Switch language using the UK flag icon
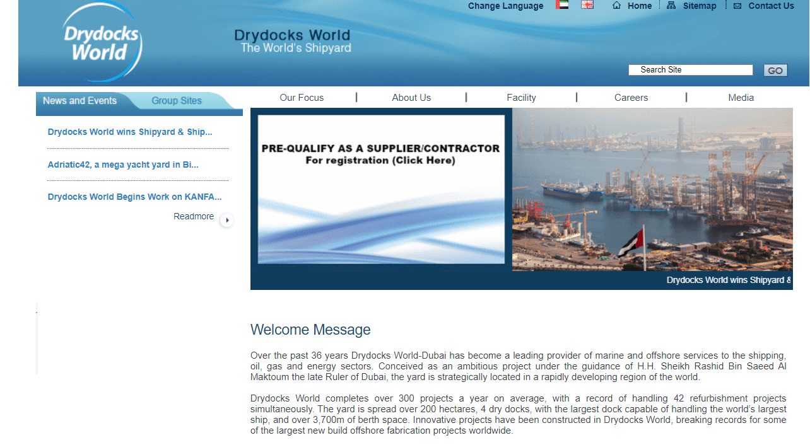The height and width of the screenshot is (445, 810). [x=587, y=5]
